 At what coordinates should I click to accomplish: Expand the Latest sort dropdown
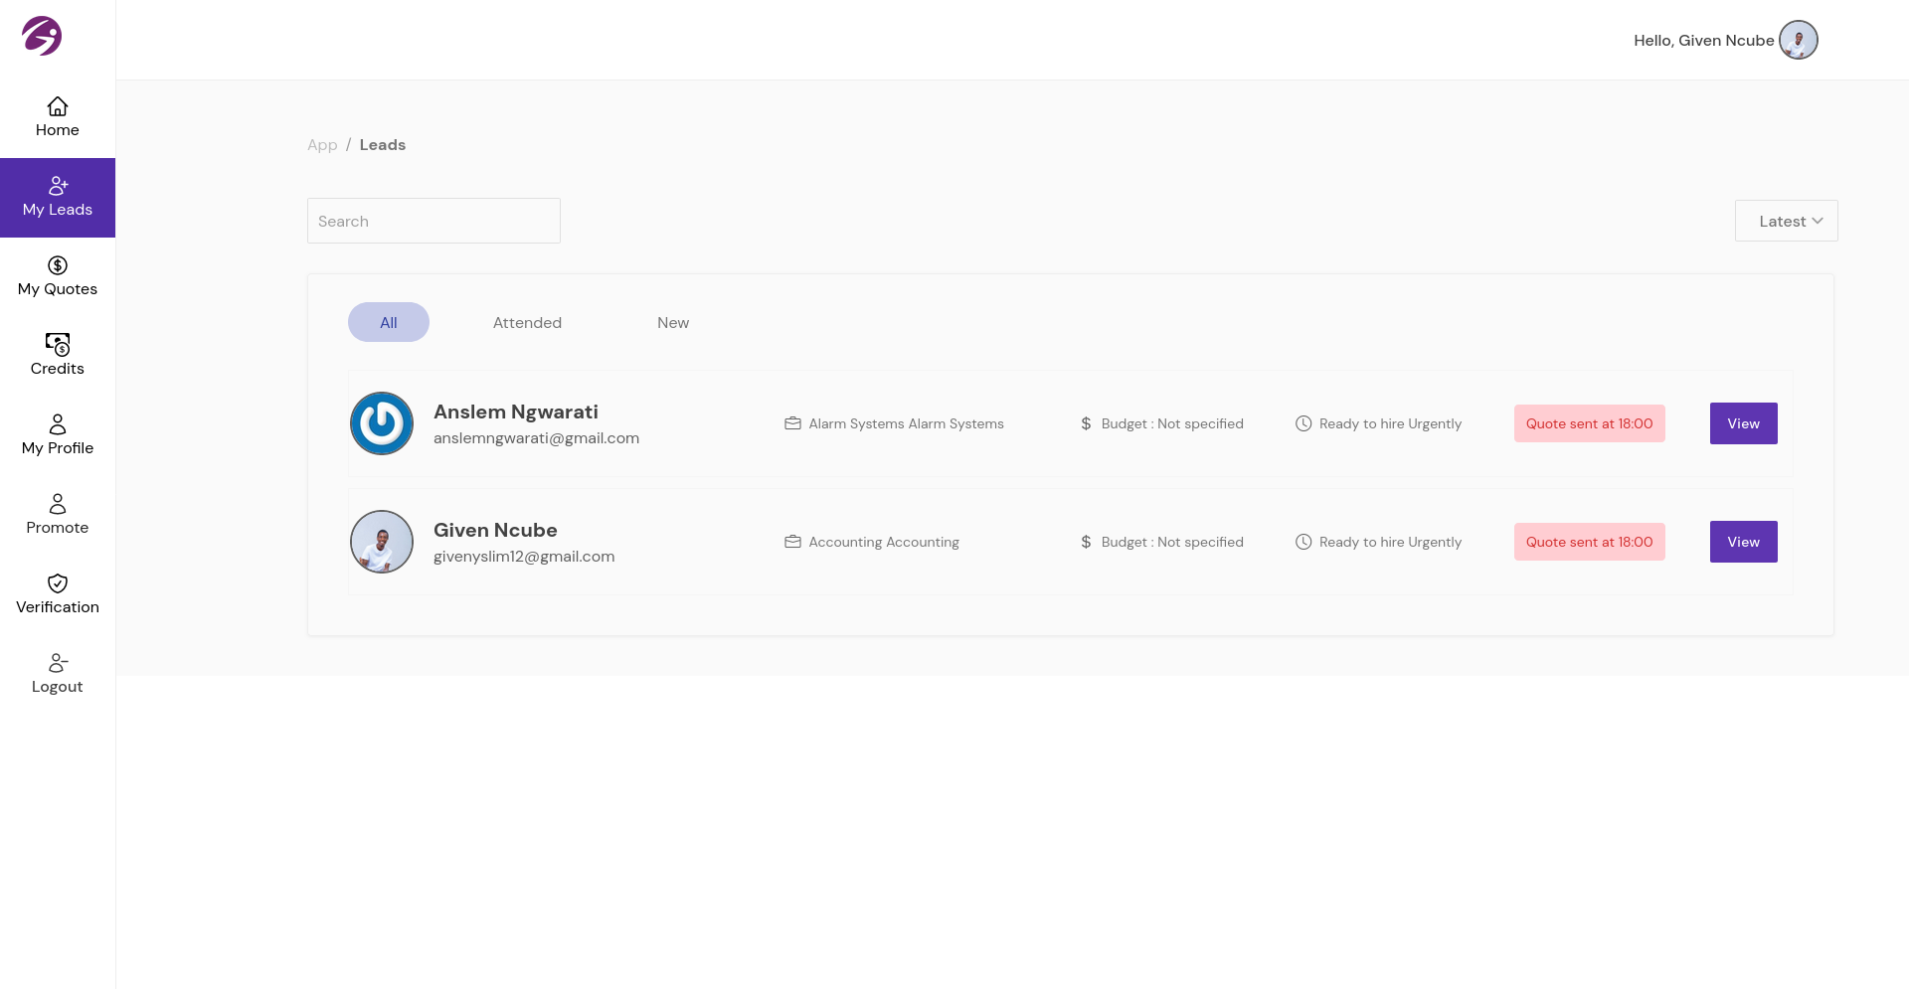(x=1786, y=221)
